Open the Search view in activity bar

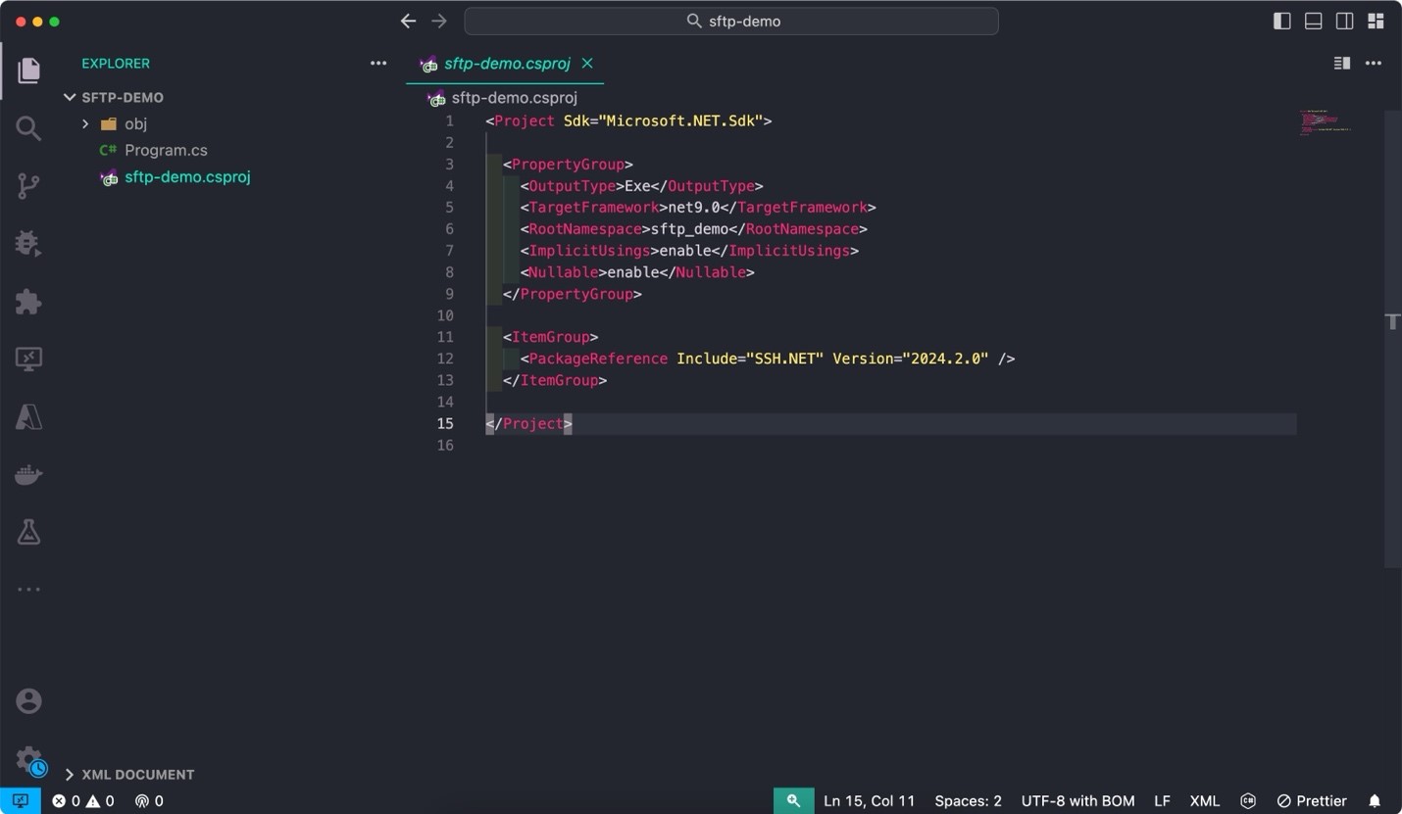click(x=28, y=128)
